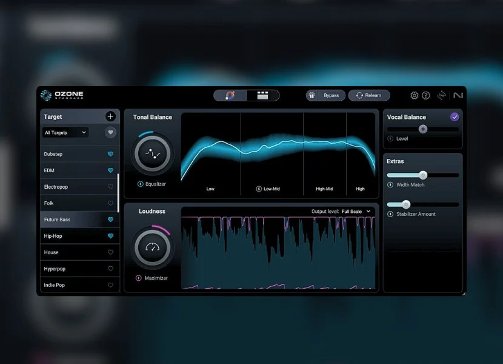Add a new target with plus icon

[110, 116]
